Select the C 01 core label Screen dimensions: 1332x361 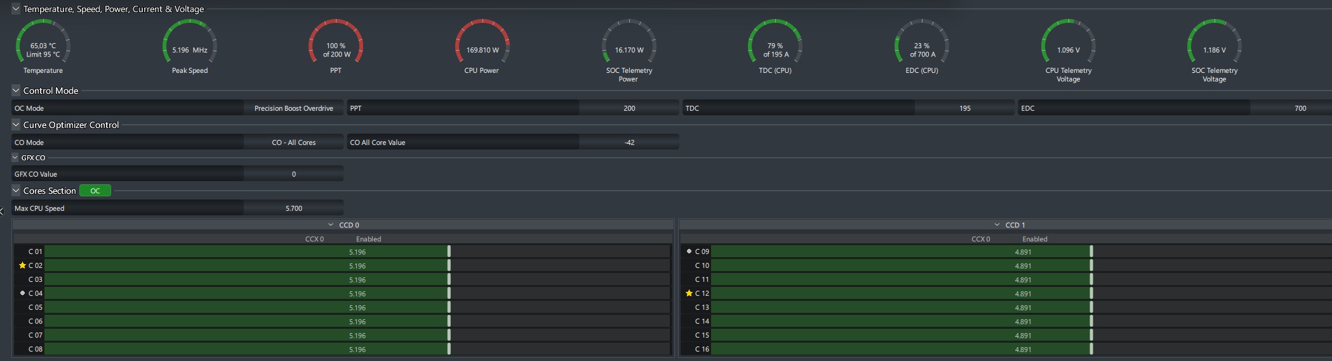pos(36,251)
